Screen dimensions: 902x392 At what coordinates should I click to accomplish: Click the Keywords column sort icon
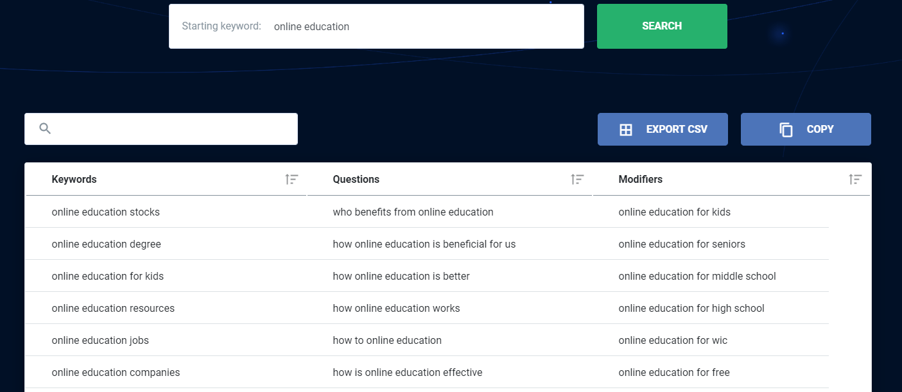coord(291,180)
